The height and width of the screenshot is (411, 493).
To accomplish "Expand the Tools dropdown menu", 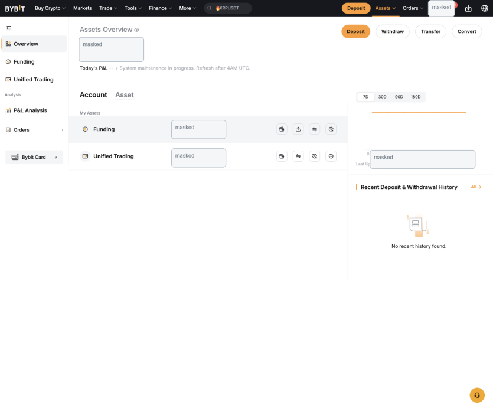I will (133, 8).
